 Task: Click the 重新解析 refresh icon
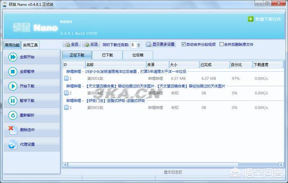13,115
